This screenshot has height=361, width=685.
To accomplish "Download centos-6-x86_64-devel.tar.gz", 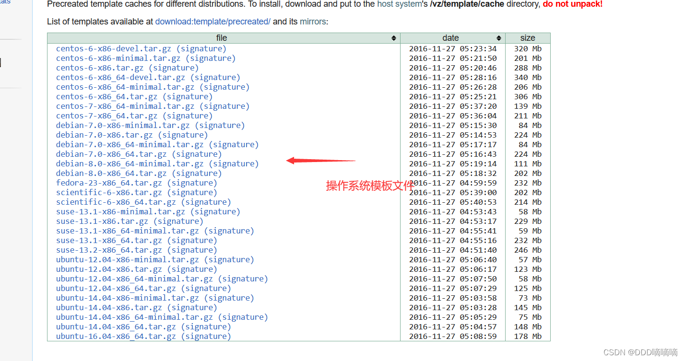I will 120,77.
